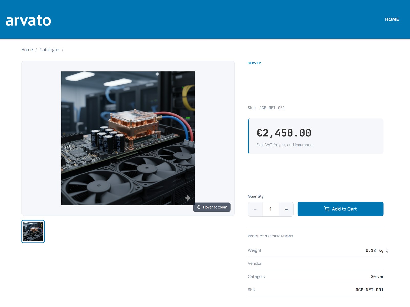The width and height of the screenshot is (410, 307).
Task: Decrease quantity with minus button
Action: [255, 210]
